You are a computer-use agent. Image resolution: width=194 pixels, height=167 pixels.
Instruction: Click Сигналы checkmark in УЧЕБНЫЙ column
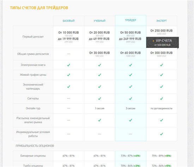(x=99, y=98)
